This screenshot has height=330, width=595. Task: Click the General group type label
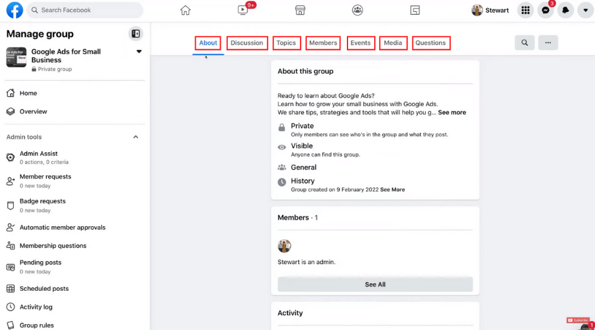coord(303,167)
